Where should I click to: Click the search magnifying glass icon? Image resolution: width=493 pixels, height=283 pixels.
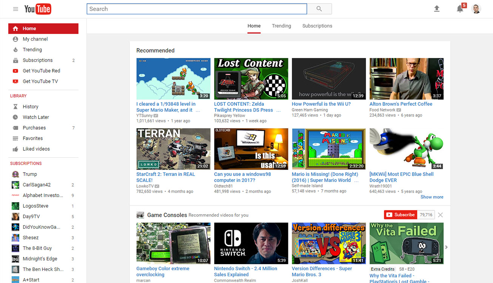point(319,9)
